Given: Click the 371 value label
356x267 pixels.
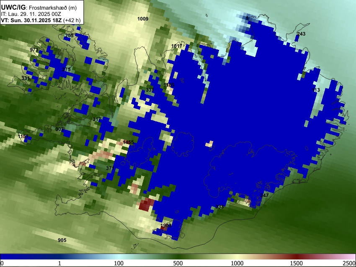Looking at the screenshot, I should (110, 168).
